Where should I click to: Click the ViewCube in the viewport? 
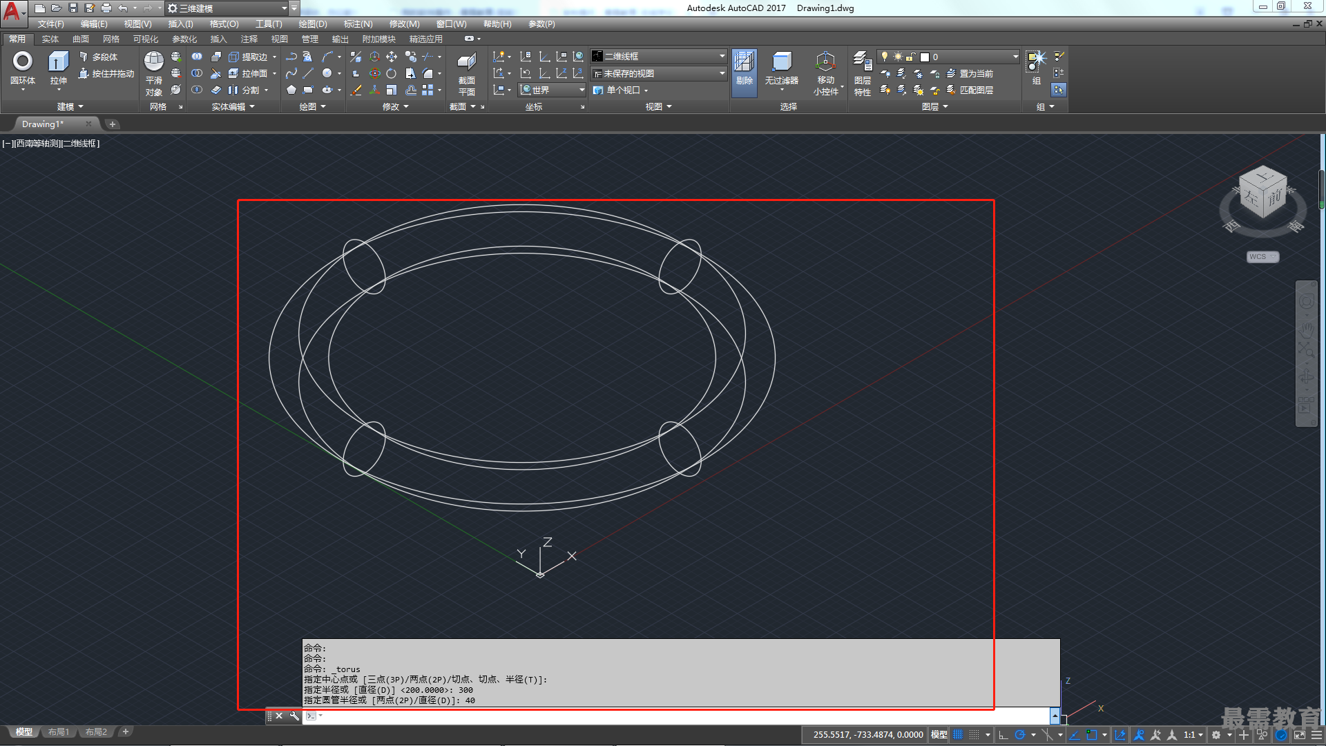click(1263, 193)
